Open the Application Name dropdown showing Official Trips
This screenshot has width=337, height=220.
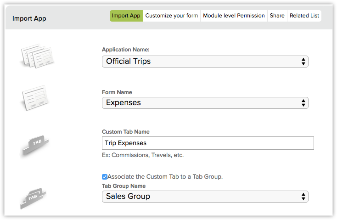point(205,62)
